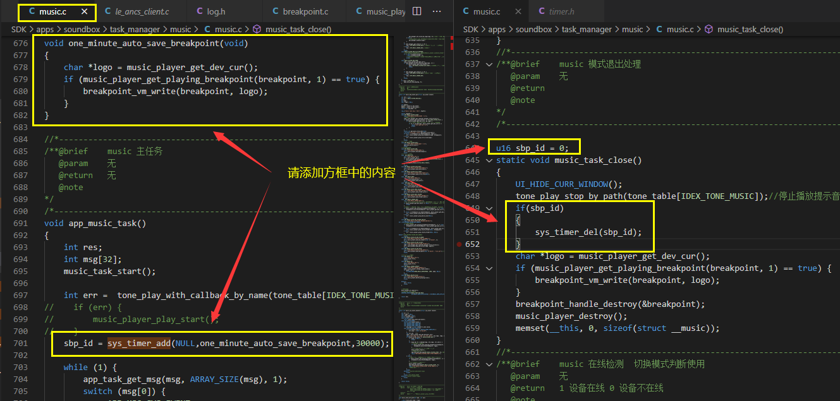Click line number 691 in left editor gutter
Image resolution: width=840 pixels, height=401 pixels.
pos(21,223)
